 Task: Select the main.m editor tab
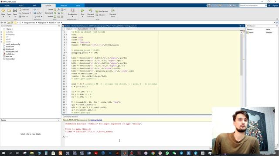pyautogui.click(x=69, y=29)
